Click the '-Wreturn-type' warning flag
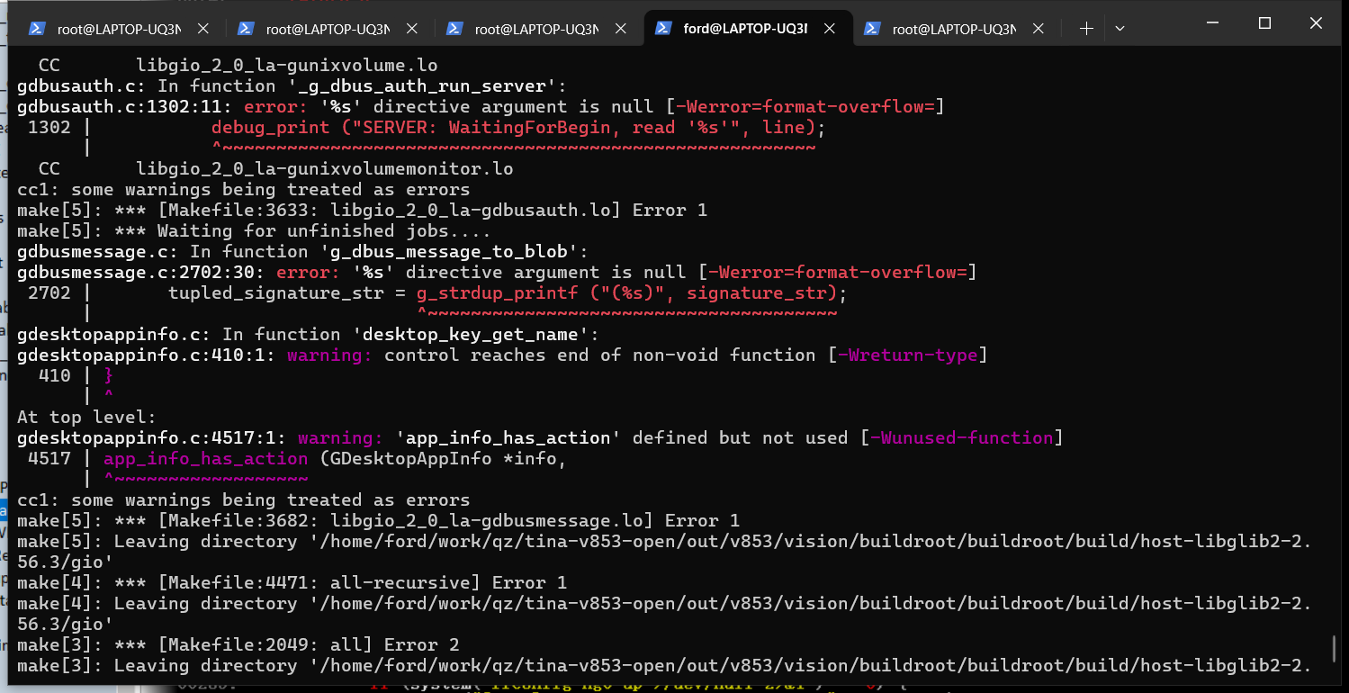The width and height of the screenshot is (1349, 693). click(x=907, y=355)
